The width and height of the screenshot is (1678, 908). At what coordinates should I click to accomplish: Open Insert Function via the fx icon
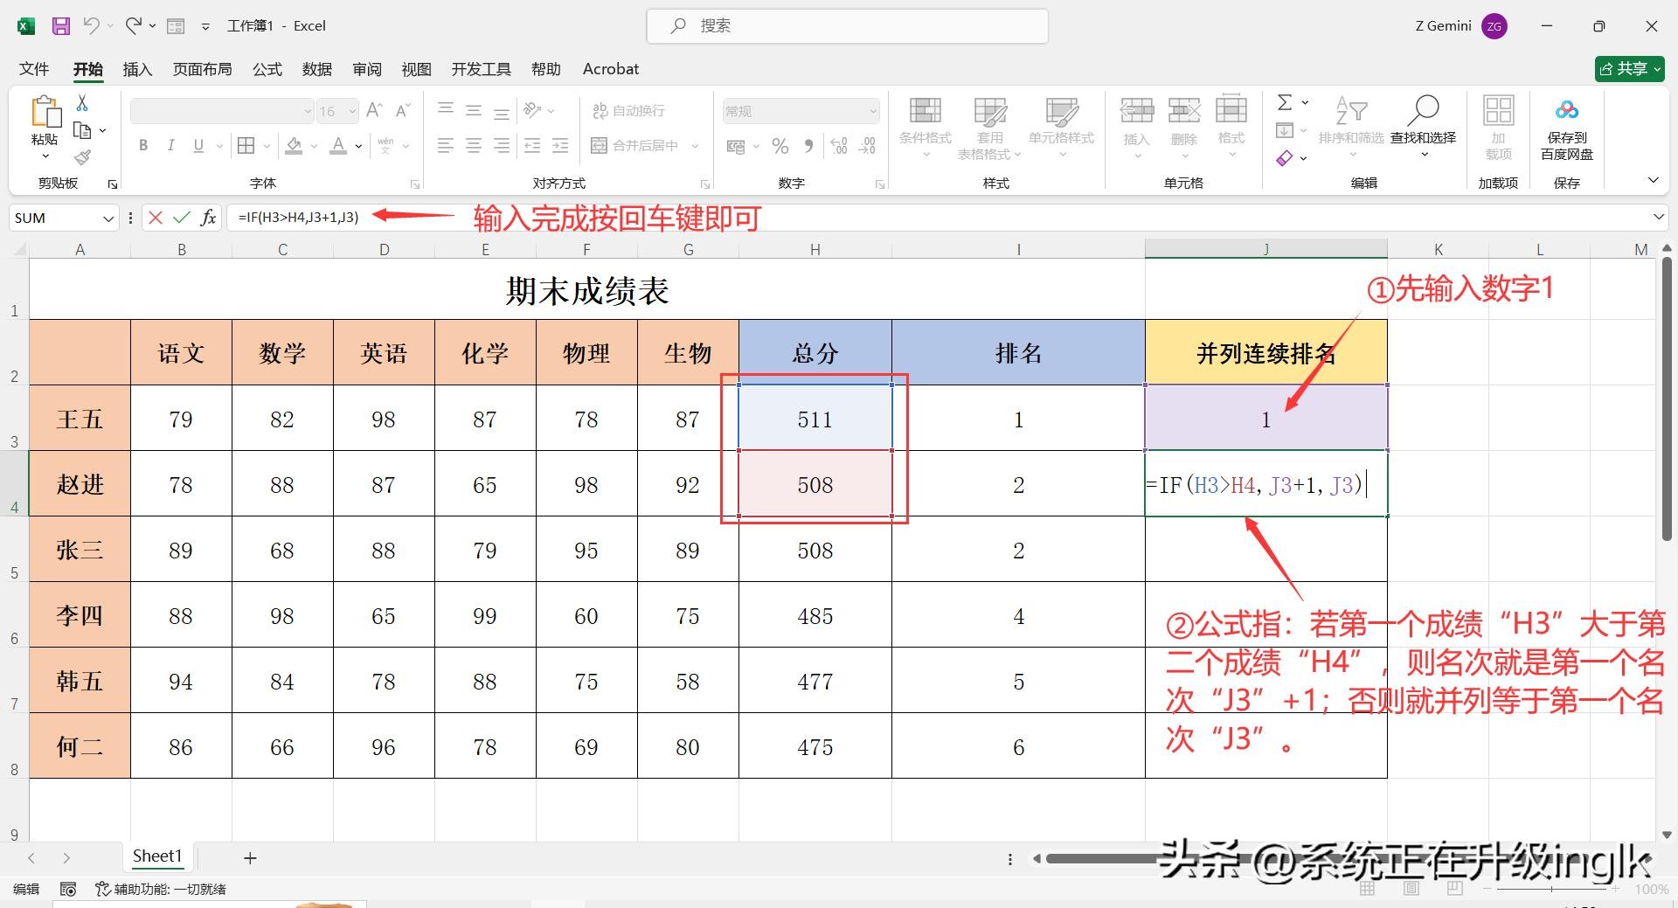pyautogui.click(x=208, y=218)
